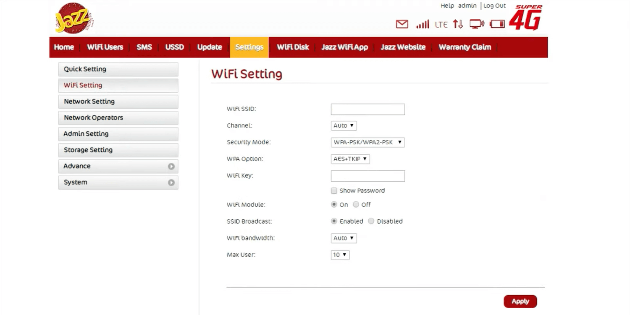The image size is (630, 315).
Task: Click the signal strength bars icon
Action: 422,24
